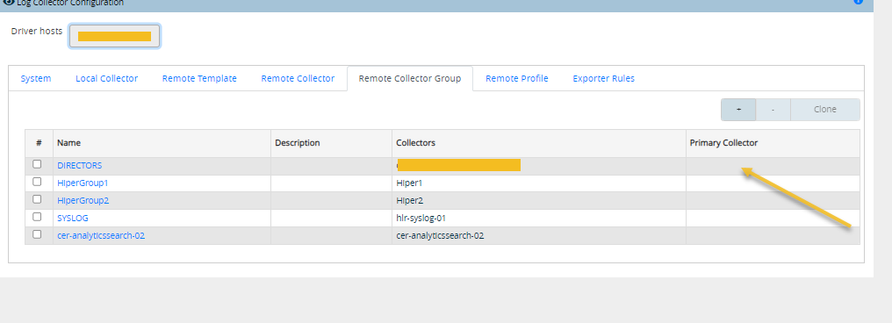
Task: Open the SYSLOG group link
Action: click(73, 218)
